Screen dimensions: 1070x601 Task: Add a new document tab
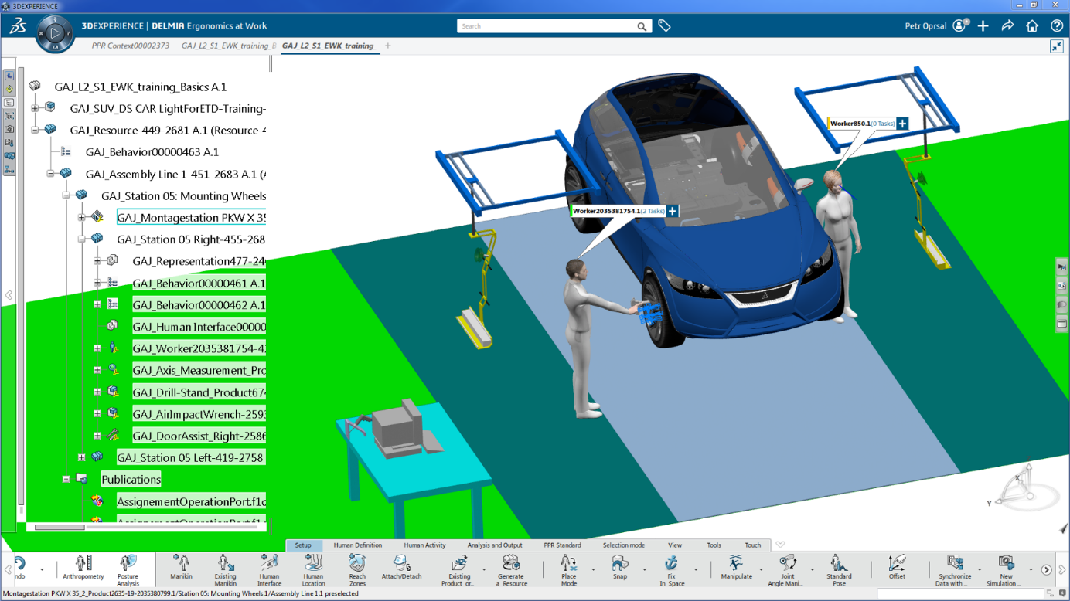coord(388,46)
